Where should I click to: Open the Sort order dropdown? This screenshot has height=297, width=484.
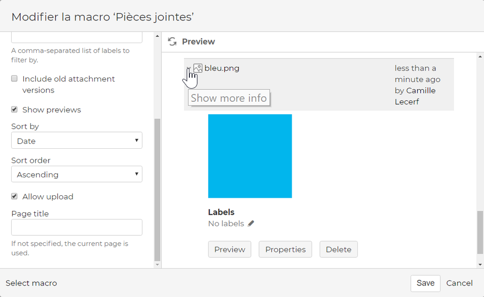coord(77,174)
